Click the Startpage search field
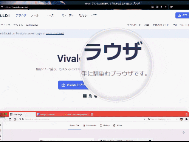Viewport: 189px width, 142px height. click(161, 119)
